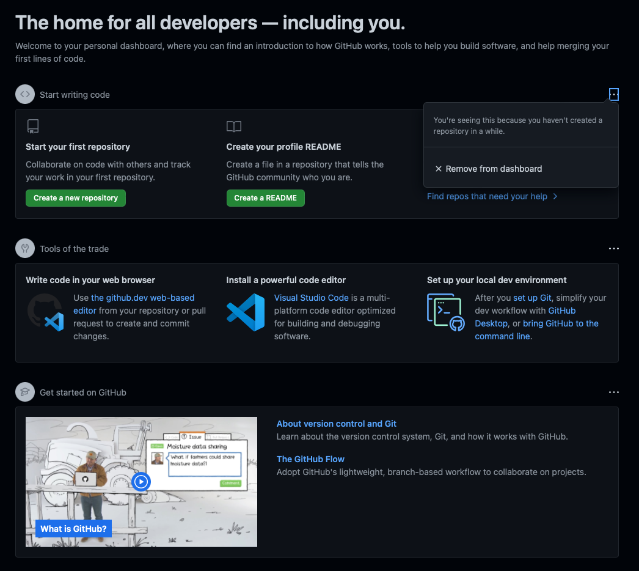Click the Learn about the version control system description
The image size is (639, 571).
click(x=422, y=437)
